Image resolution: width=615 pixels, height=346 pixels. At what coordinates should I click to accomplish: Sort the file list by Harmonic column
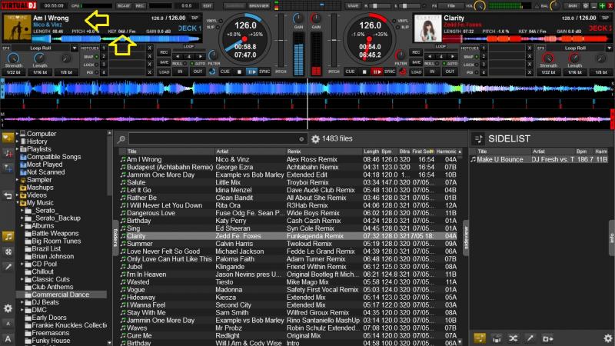[x=446, y=151]
